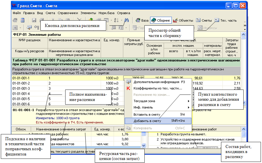The image size is (262, 163).
Task: Choose Добавить в смету in context menu
Action: (x=158, y=121)
